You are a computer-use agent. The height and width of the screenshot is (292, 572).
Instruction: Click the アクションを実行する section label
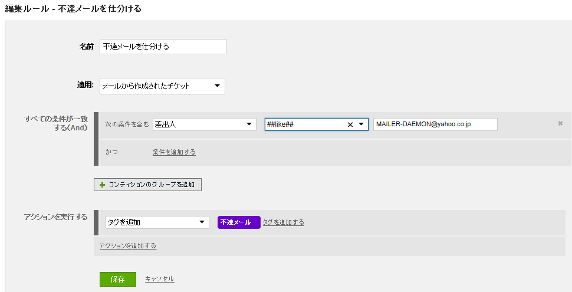[56, 217]
